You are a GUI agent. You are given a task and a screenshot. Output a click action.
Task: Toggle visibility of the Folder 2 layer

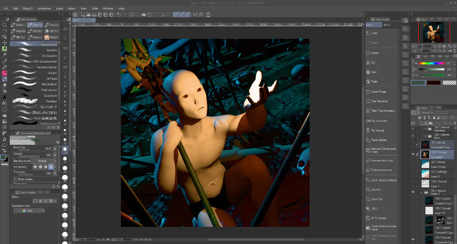pyautogui.click(x=413, y=192)
